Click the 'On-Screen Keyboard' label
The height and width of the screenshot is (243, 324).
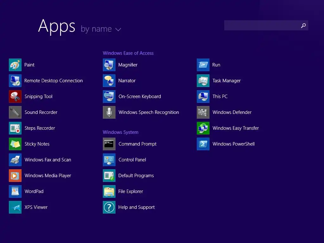point(140,97)
